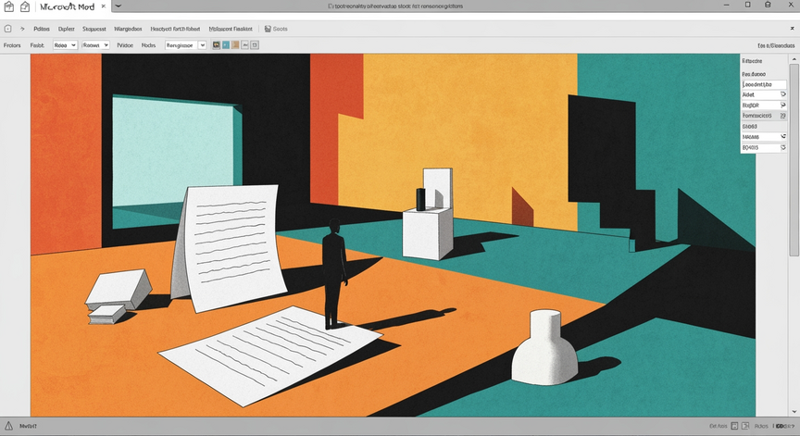Image resolution: width=800 pixels, height=436 pixels.
Task: Select the Gioo6d row in the side panel
Action: (764, 127)
